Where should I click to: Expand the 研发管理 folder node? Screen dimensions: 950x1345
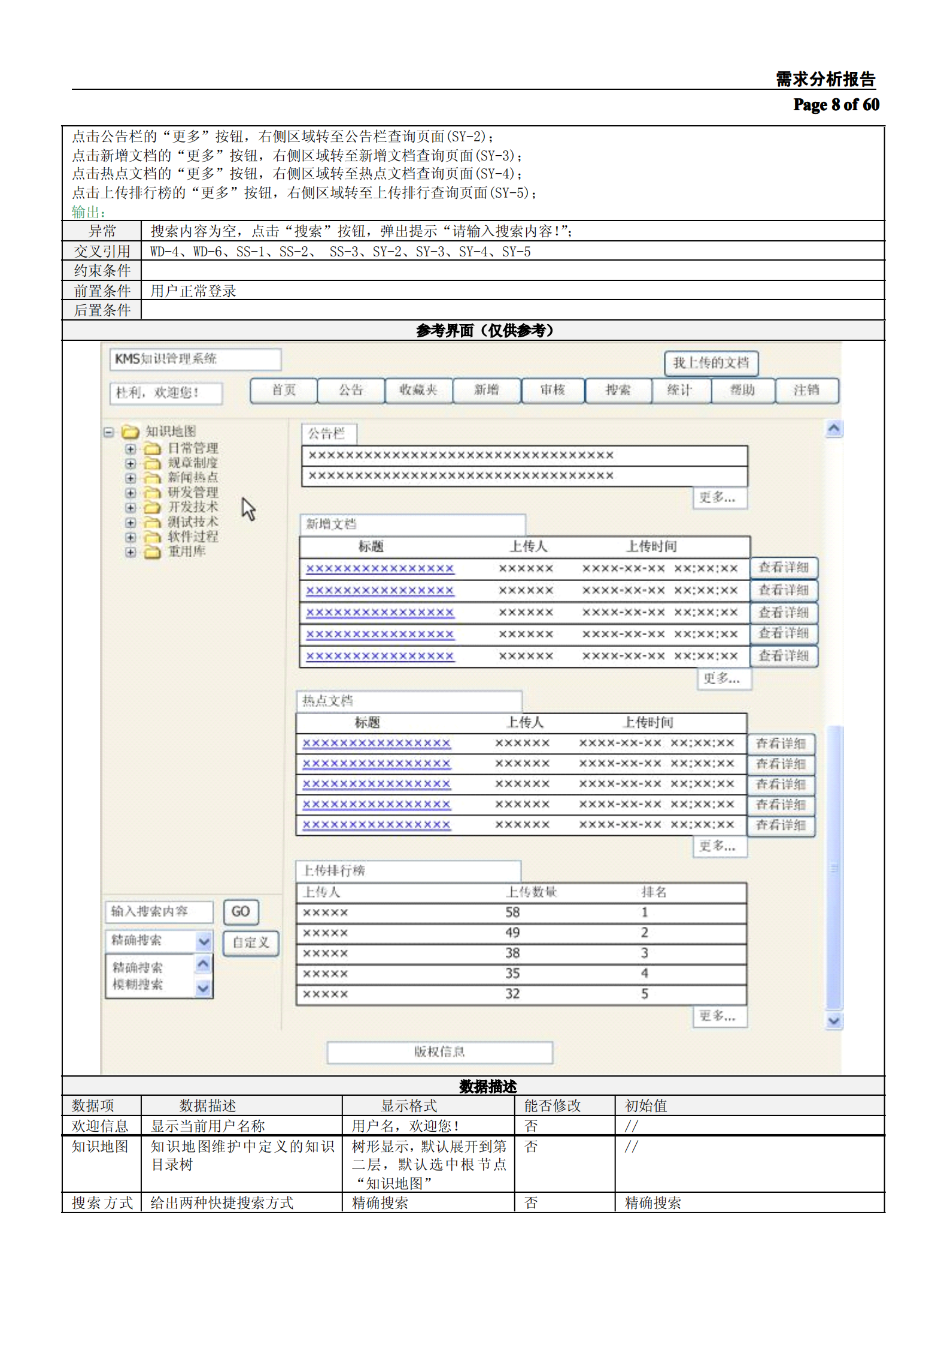[x=130, y=493]
